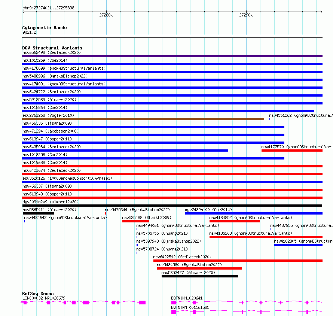Screen dimensions: 333x316
Task: Click the first exon of EQTN NM_001161585
Action: click(x=174, y=312)
